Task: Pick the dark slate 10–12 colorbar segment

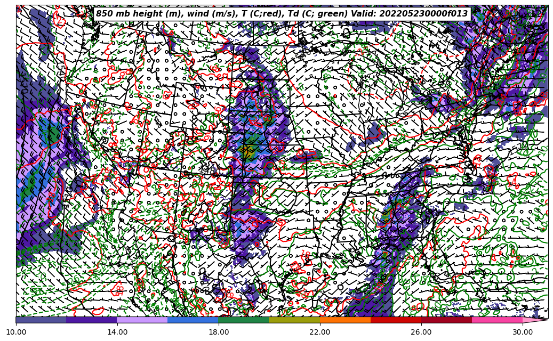Action: click(41, 320)
